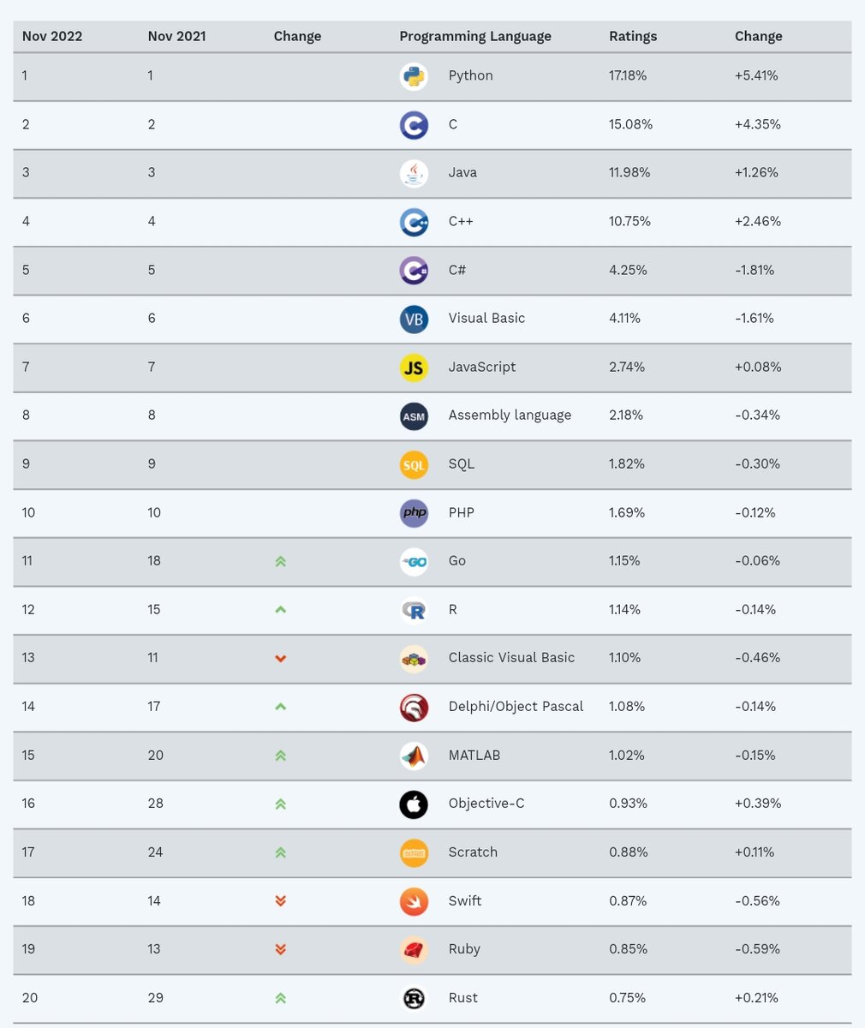Click the JavaScript JS yellow icon
The height and width of the screenshot is (1028, 865).
tap(414, 368)
